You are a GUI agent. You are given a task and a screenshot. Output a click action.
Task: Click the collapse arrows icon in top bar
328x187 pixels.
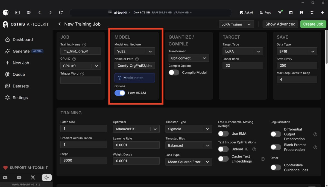click(x=312, y=13)
